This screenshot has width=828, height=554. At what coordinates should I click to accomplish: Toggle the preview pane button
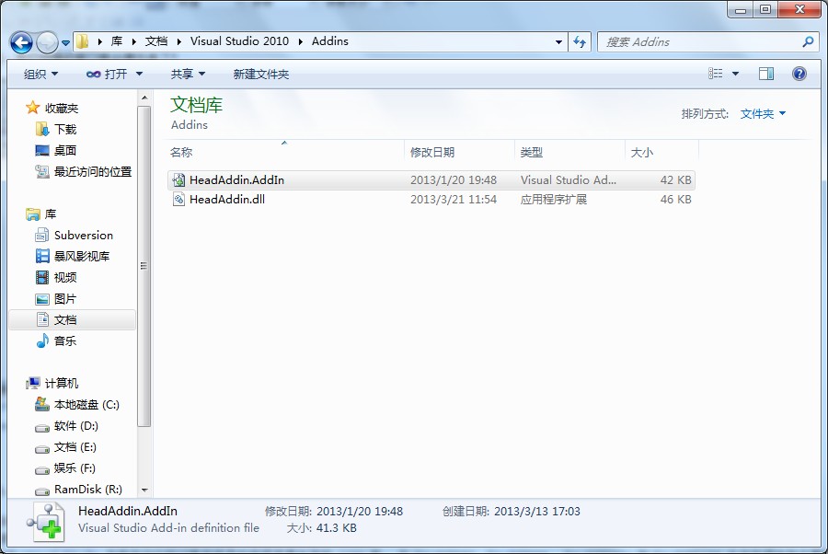click(766, 74)
